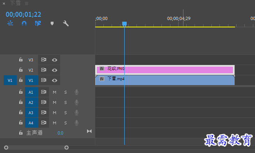
Task: Select the 下雪 sequence tab
Action: (15, 3)
